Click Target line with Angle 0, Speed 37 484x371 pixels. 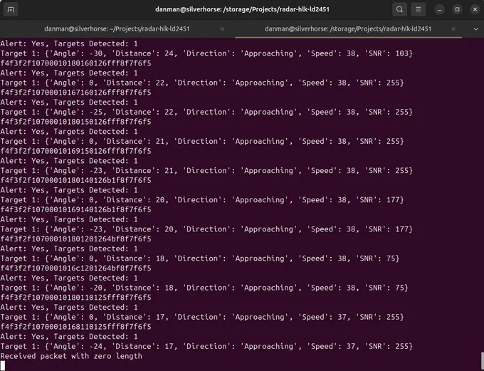point(202,317)
